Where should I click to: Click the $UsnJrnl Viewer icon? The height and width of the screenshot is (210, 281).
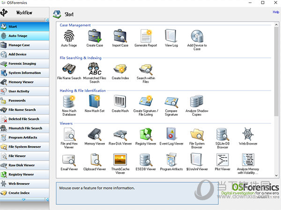pyautogui.click(x=197, y=160)
